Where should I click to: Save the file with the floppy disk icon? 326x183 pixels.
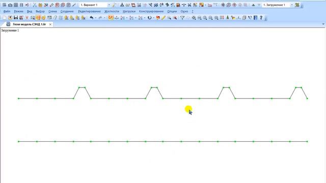click(16, 18)
